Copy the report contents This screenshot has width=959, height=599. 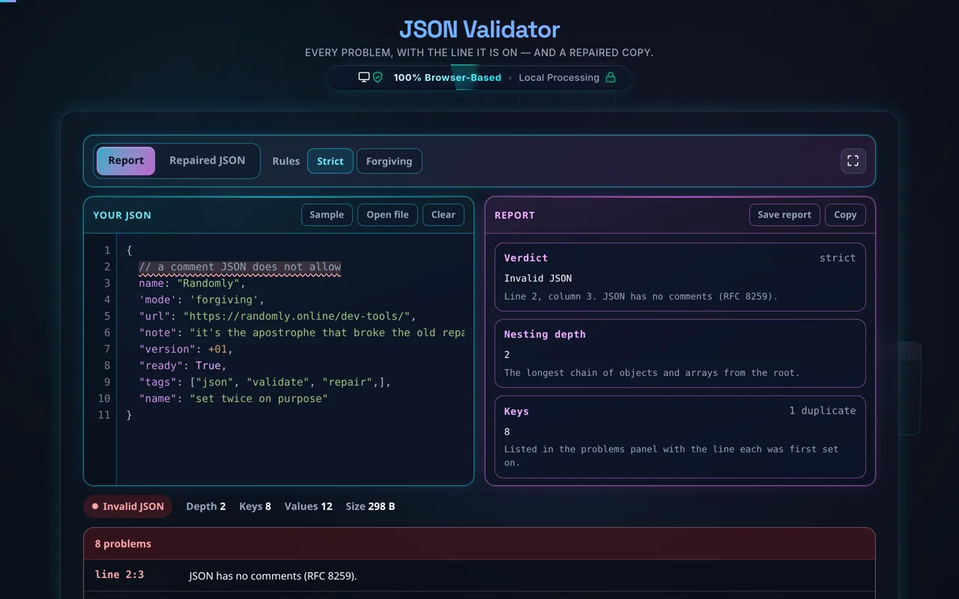click(x=845, y=215)
